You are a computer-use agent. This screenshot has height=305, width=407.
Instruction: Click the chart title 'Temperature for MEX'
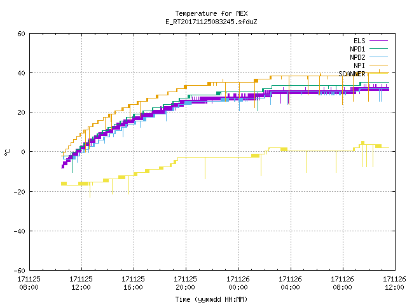pyautogui.click(x=211, y=13)
